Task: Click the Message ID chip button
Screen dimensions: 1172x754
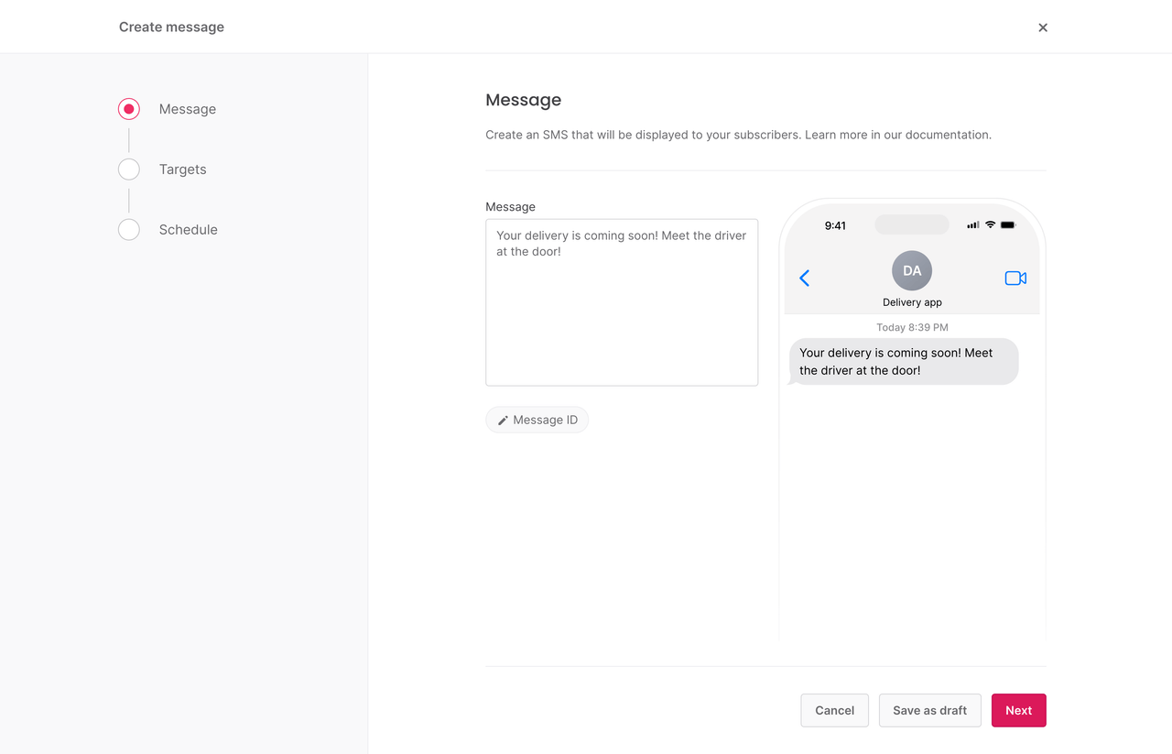Action: 537,420
